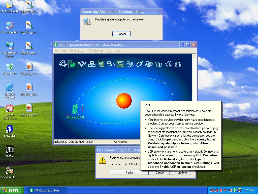This screenshot has width=258, height=194.
Task: Click Cancel in the Error Connecting dialog
Action: pos(160,172)
